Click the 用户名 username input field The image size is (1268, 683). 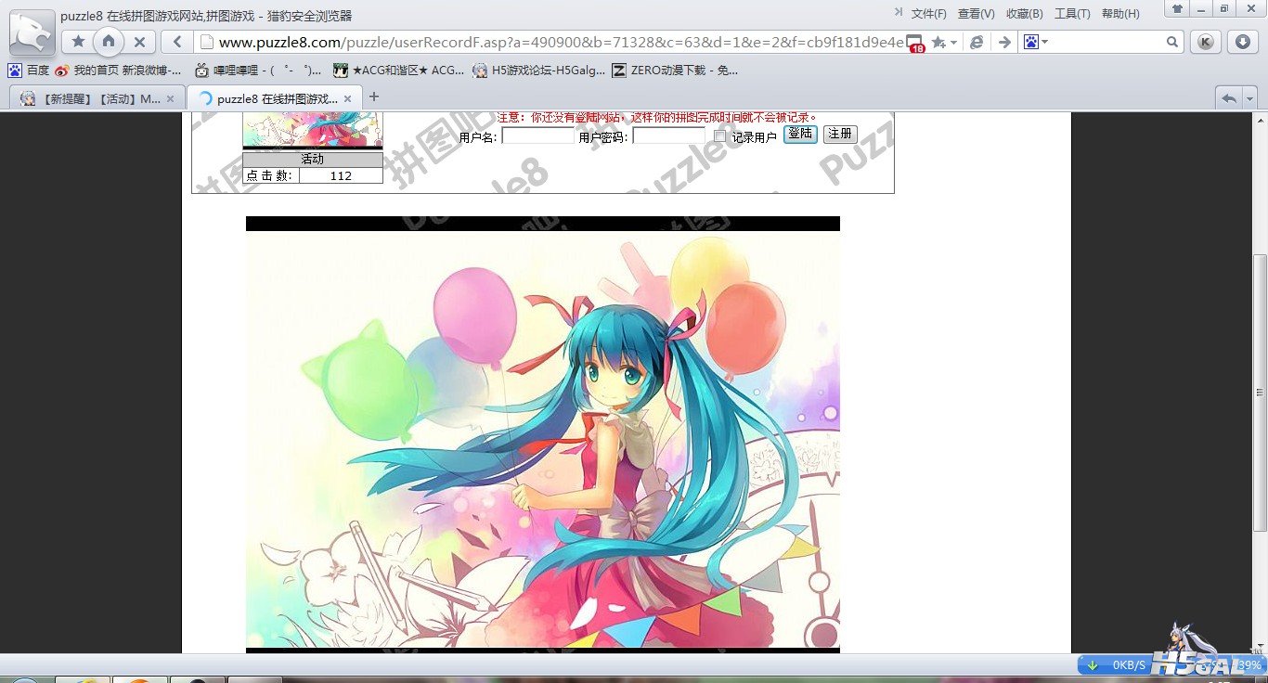point(538,136)
